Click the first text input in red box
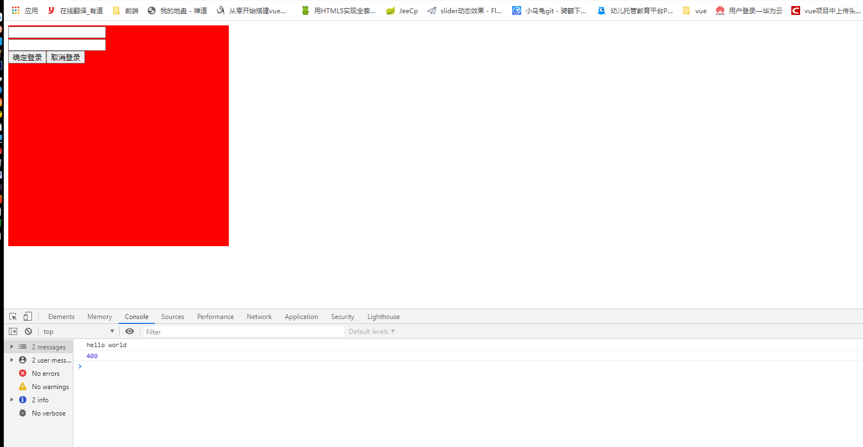The height and width of the screenshot is (447, 863). [57, 32]
